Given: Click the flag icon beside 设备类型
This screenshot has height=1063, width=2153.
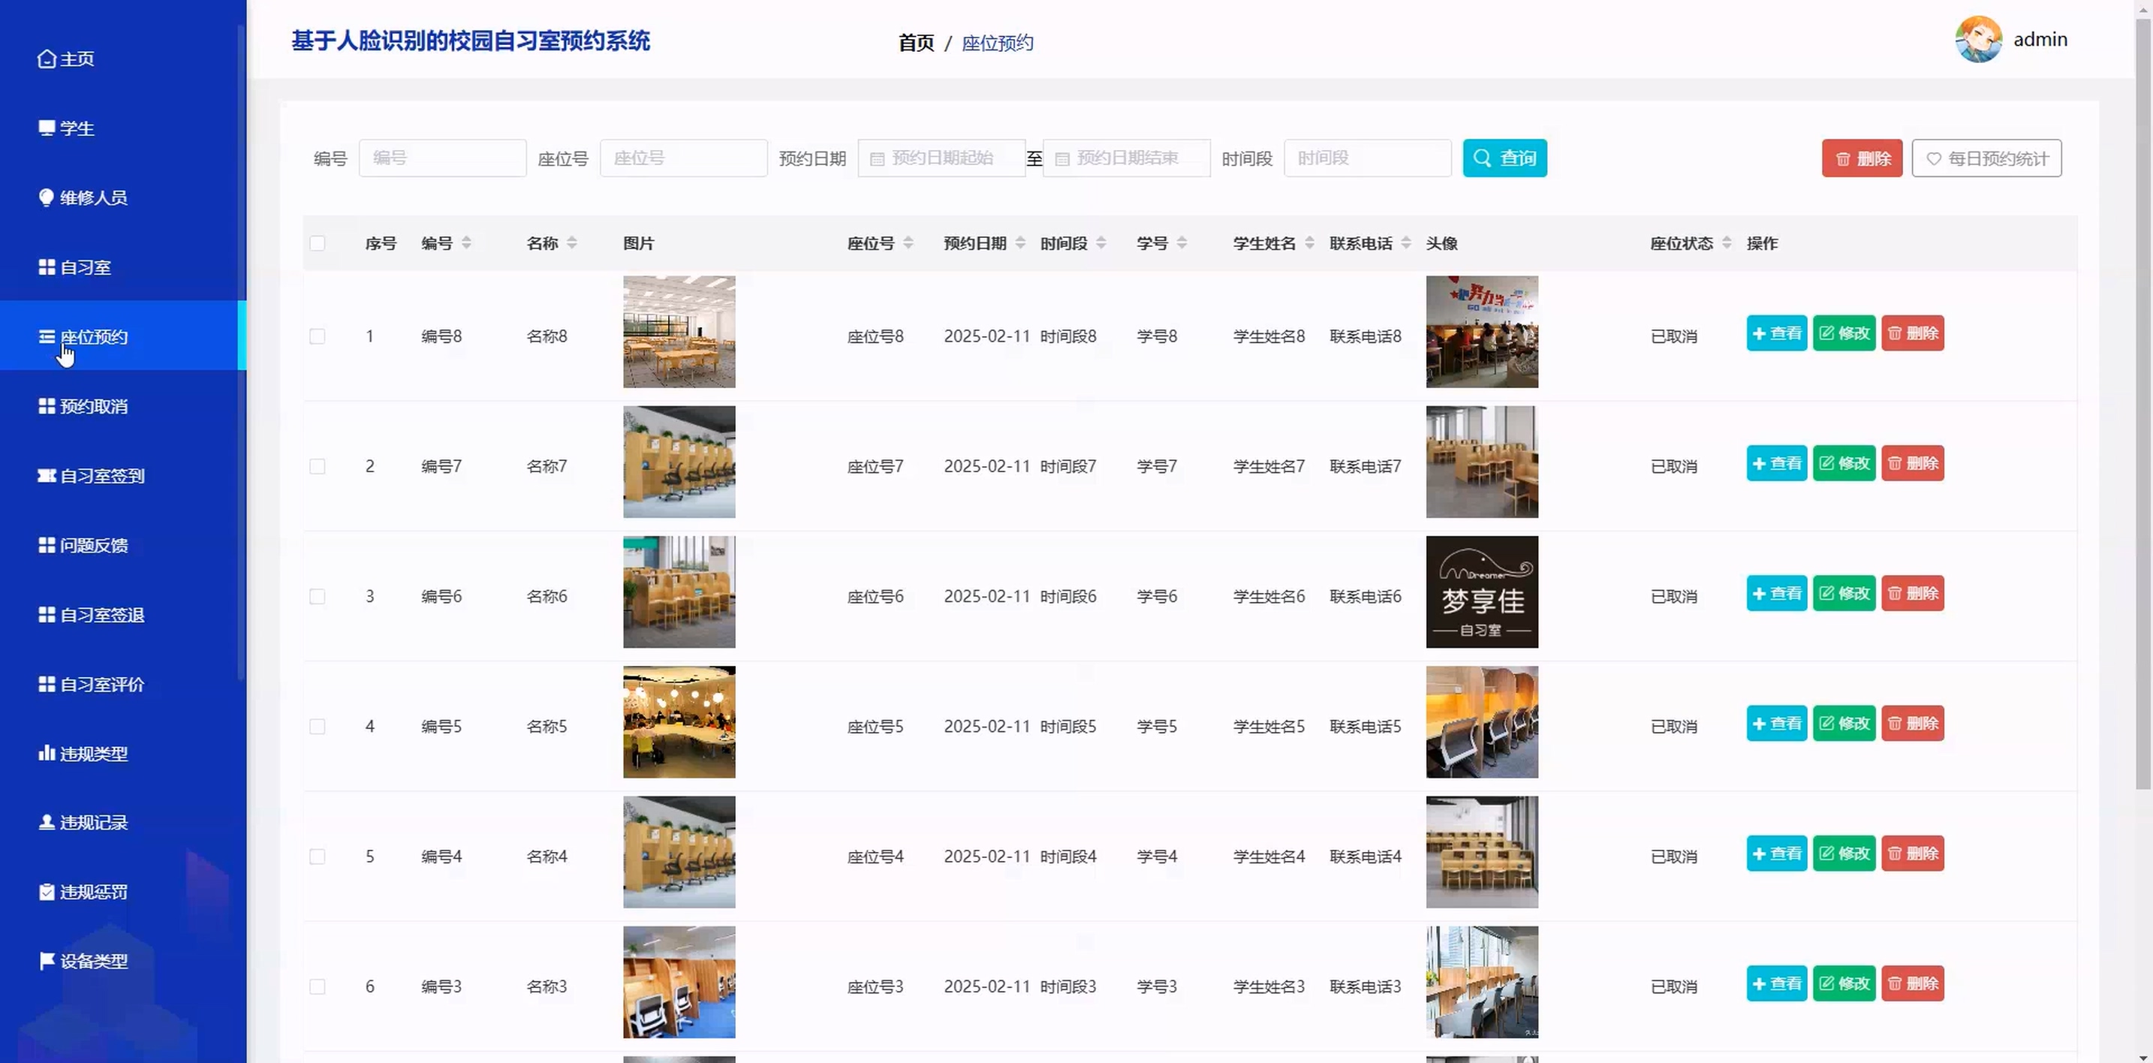Looking at the screenshot, I should click(47, 961).
